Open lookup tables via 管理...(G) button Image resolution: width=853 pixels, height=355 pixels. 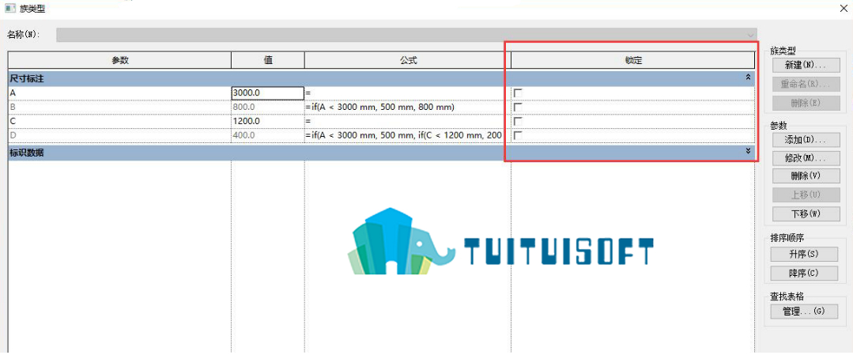click(803, 311)
